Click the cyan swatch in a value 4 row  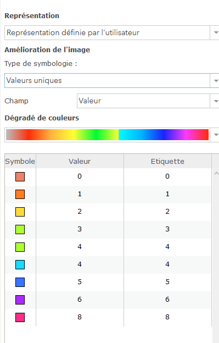click(20, 264)
